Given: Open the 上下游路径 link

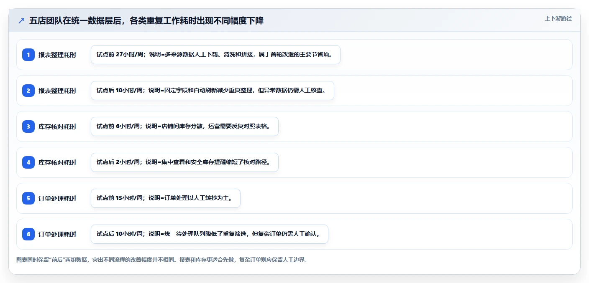Looking at the screenshot, I should tap(558, 18).
